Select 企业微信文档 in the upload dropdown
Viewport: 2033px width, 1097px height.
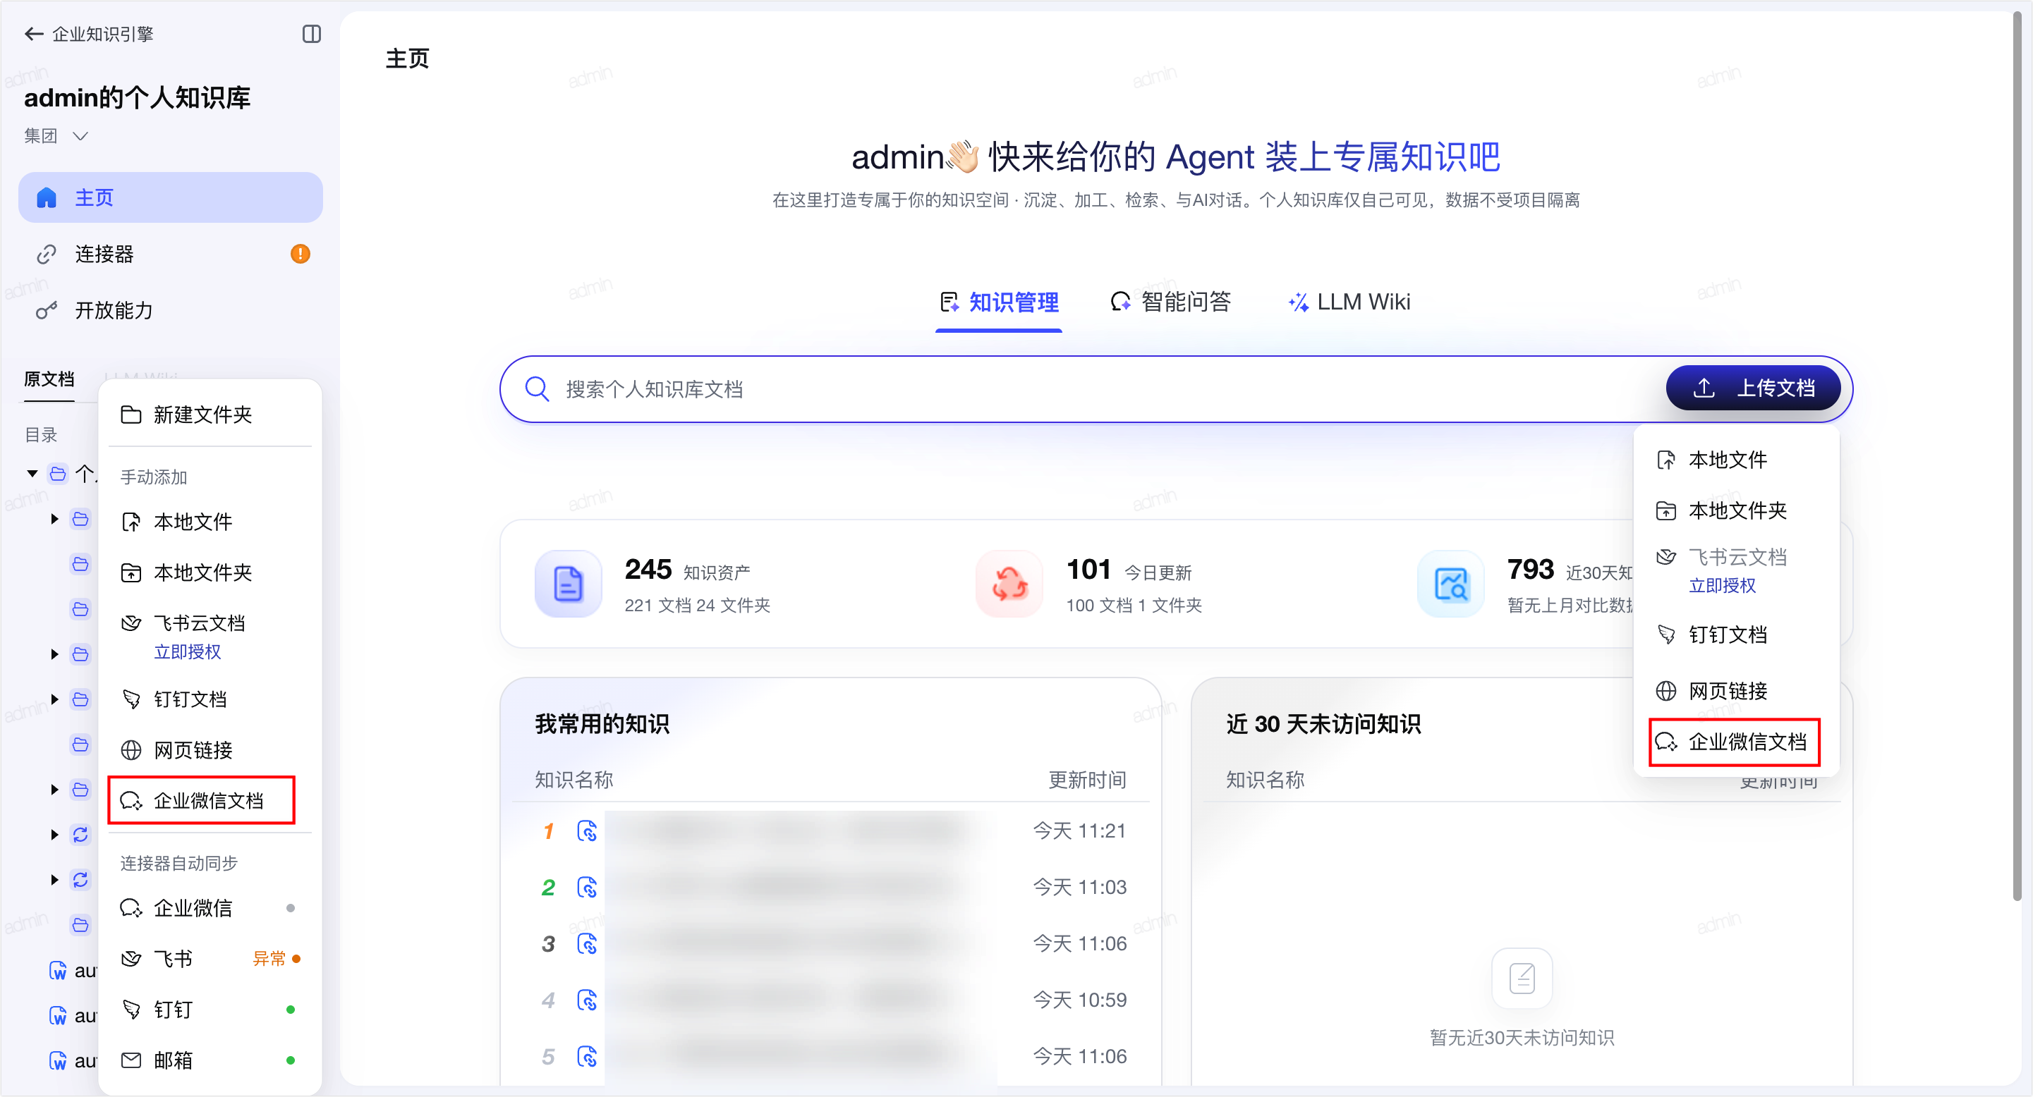pyautogui.click(x=1735, y=742)
